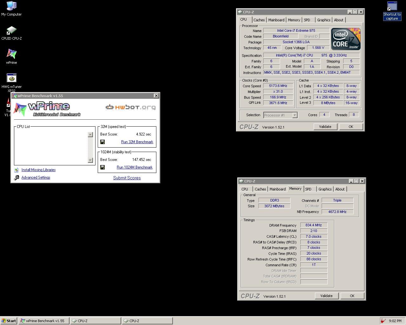Click the QPI Link value 3671.6 MHz
This screenshot has width=406, height=325.
coord(278,103)
